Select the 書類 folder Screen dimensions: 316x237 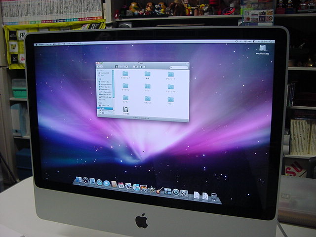click(148, 76)
